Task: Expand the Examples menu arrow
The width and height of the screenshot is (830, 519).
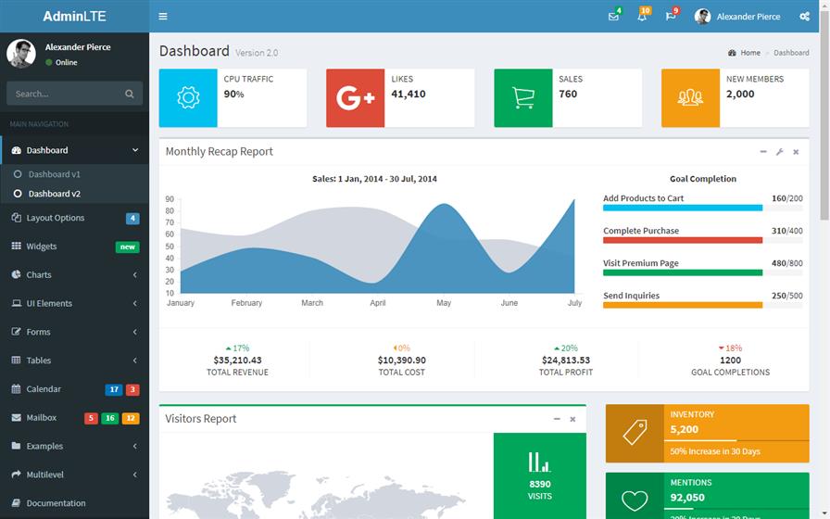Action: tap(135, 446)
